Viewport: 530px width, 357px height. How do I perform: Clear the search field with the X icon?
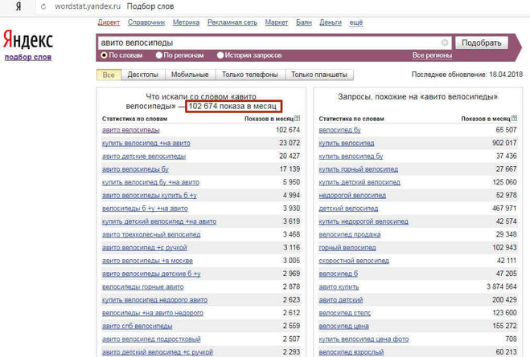(445, 43)
